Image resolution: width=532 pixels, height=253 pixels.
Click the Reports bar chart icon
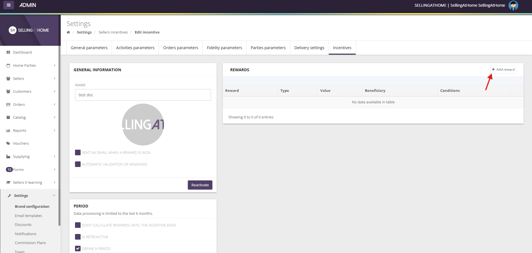click(x=8, y=130)
